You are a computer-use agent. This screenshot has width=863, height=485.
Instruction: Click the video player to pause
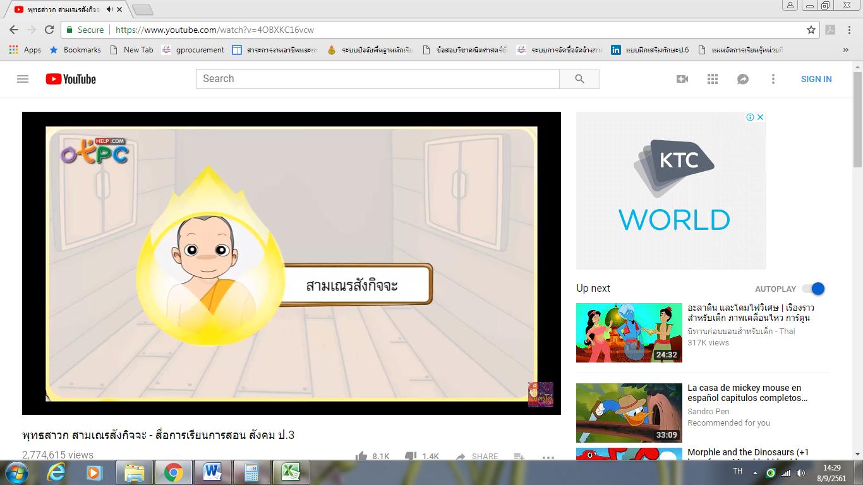291,263
